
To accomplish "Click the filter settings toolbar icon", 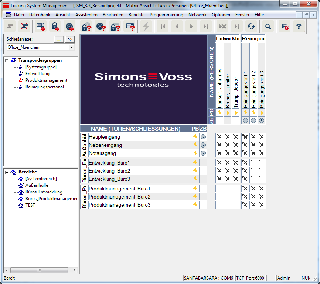I will (285, 26).
